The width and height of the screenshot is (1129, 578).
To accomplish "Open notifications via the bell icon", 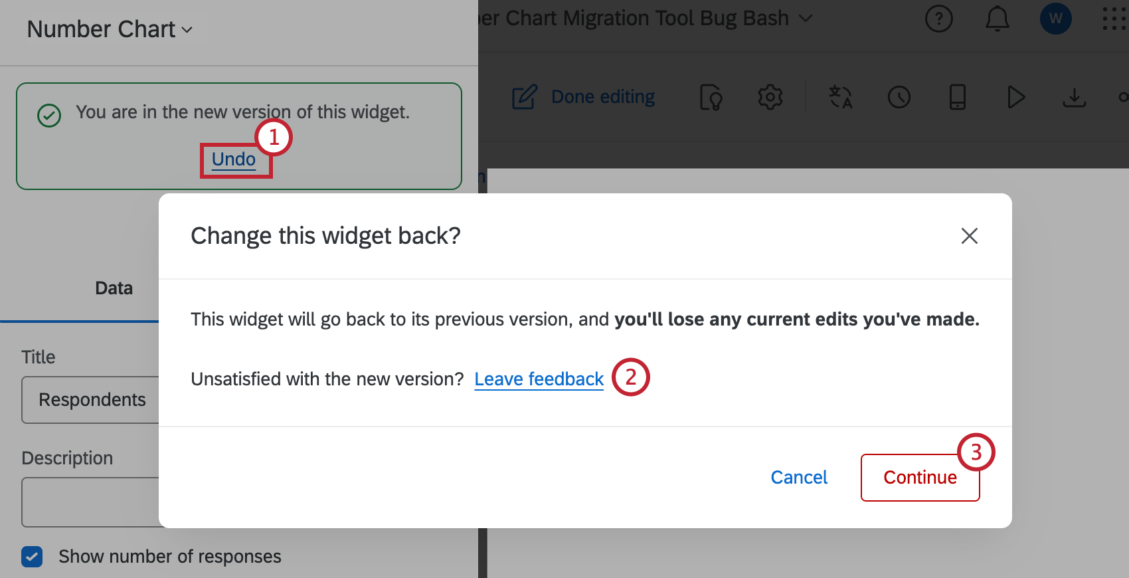I will [997, 19].
